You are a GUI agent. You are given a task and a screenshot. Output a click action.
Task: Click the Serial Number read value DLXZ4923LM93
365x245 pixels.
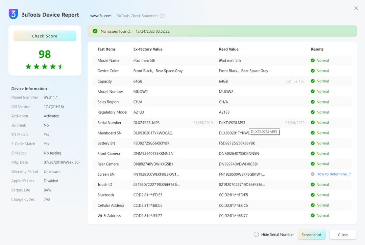pyautogui.click(x=232, y=123)
